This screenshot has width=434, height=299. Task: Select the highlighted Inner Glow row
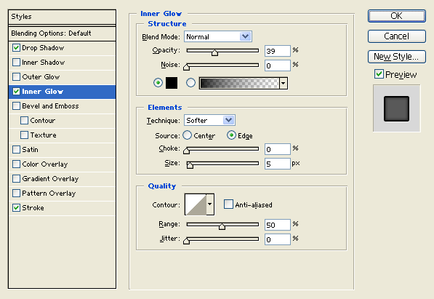point(62,92)
